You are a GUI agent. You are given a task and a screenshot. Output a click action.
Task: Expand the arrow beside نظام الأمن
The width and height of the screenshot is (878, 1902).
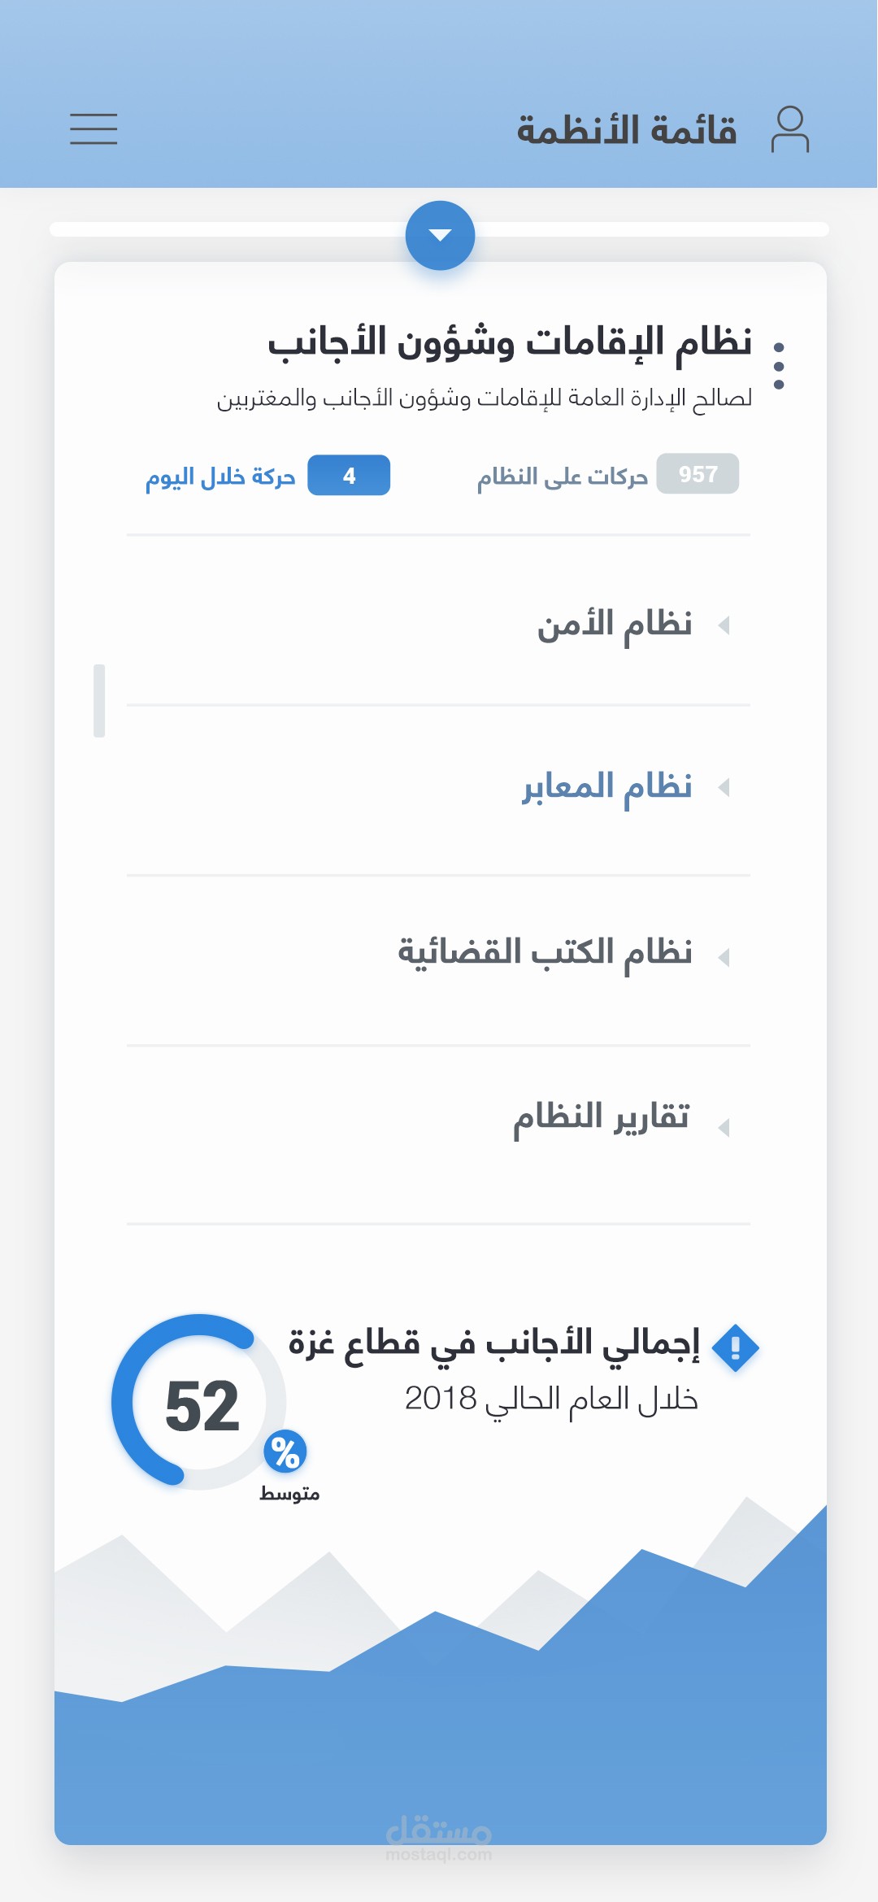[x=724, y=625]
